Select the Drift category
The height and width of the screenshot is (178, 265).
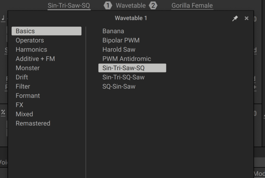point(22,77)
